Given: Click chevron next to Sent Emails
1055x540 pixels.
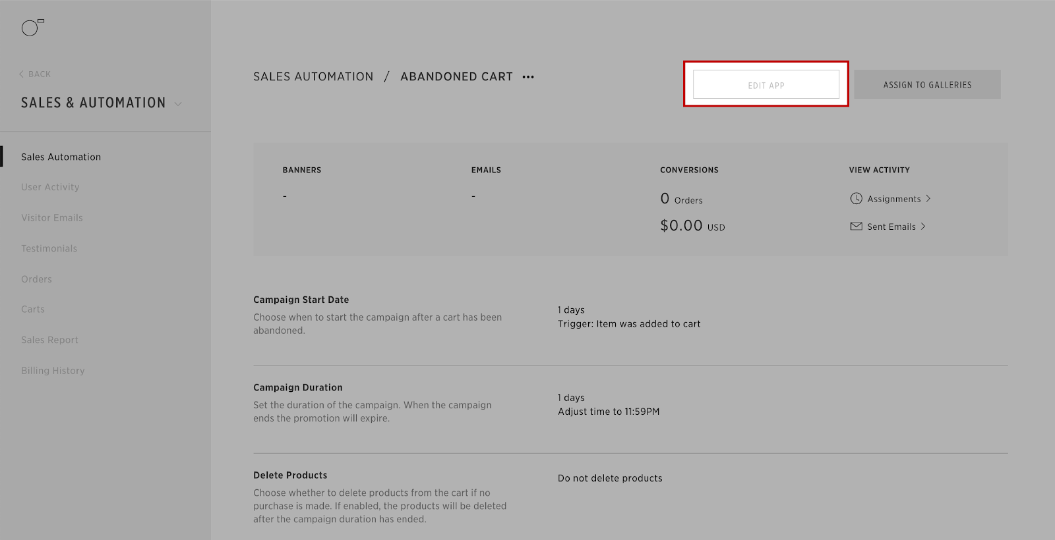Looking at the screenshot, I should (x=923, y=226).
